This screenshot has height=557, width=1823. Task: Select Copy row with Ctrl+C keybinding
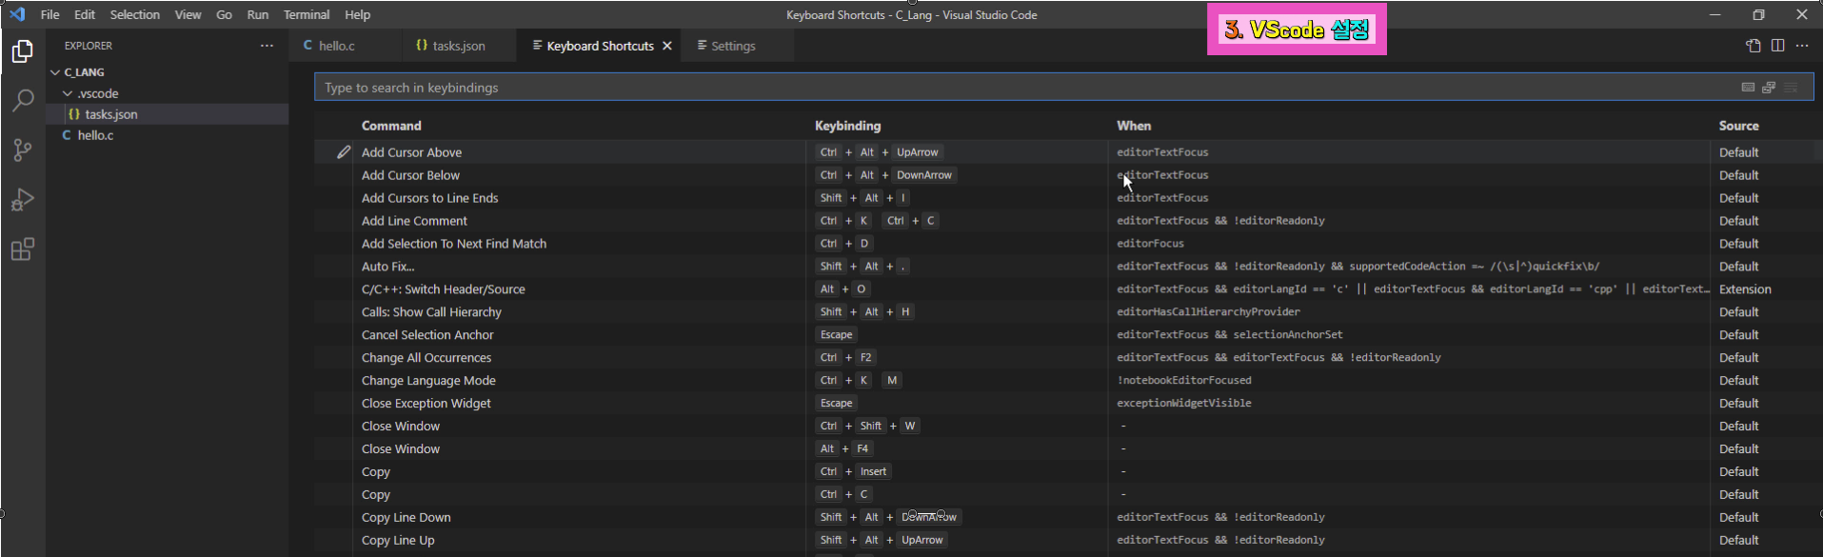(x=1068, y=495)
